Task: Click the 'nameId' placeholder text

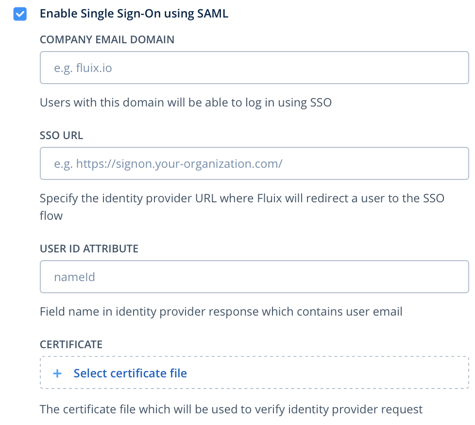Action: tap(74, 277)
